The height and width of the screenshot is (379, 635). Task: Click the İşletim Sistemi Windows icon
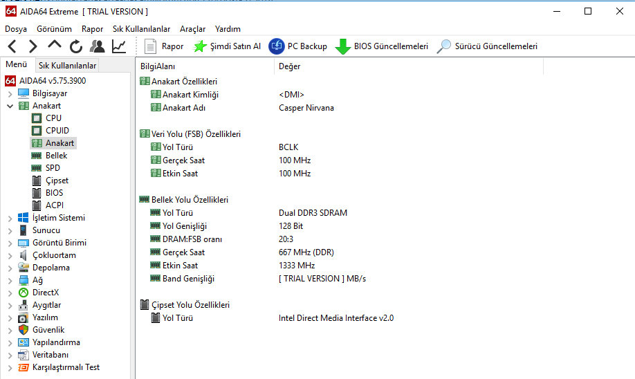24,218
